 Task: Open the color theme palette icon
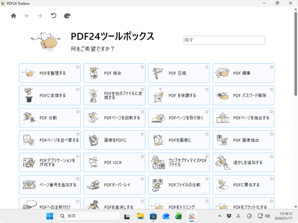pos(67,16)
